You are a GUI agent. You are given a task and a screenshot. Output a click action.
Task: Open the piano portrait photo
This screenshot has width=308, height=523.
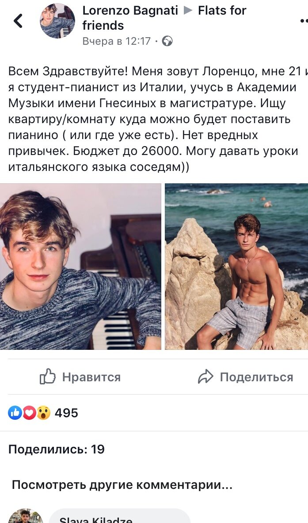80,267
